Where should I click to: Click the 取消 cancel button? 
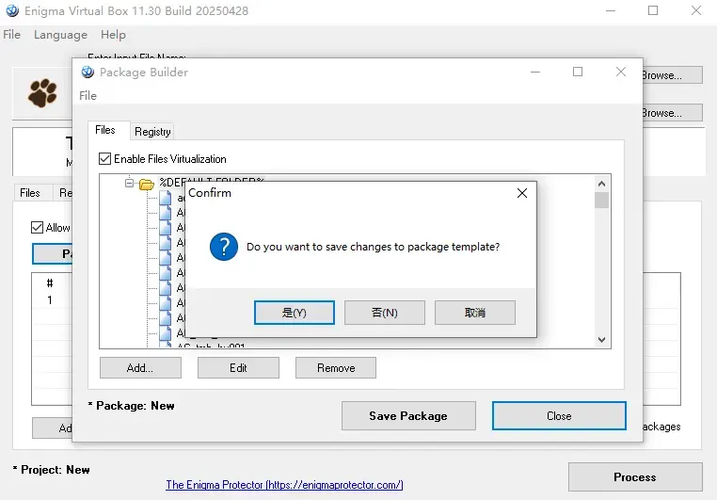(x=475, y=313)
